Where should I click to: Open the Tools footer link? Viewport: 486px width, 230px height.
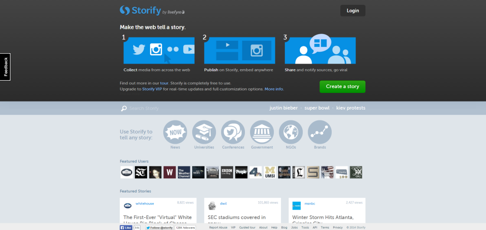click(305, 228)
